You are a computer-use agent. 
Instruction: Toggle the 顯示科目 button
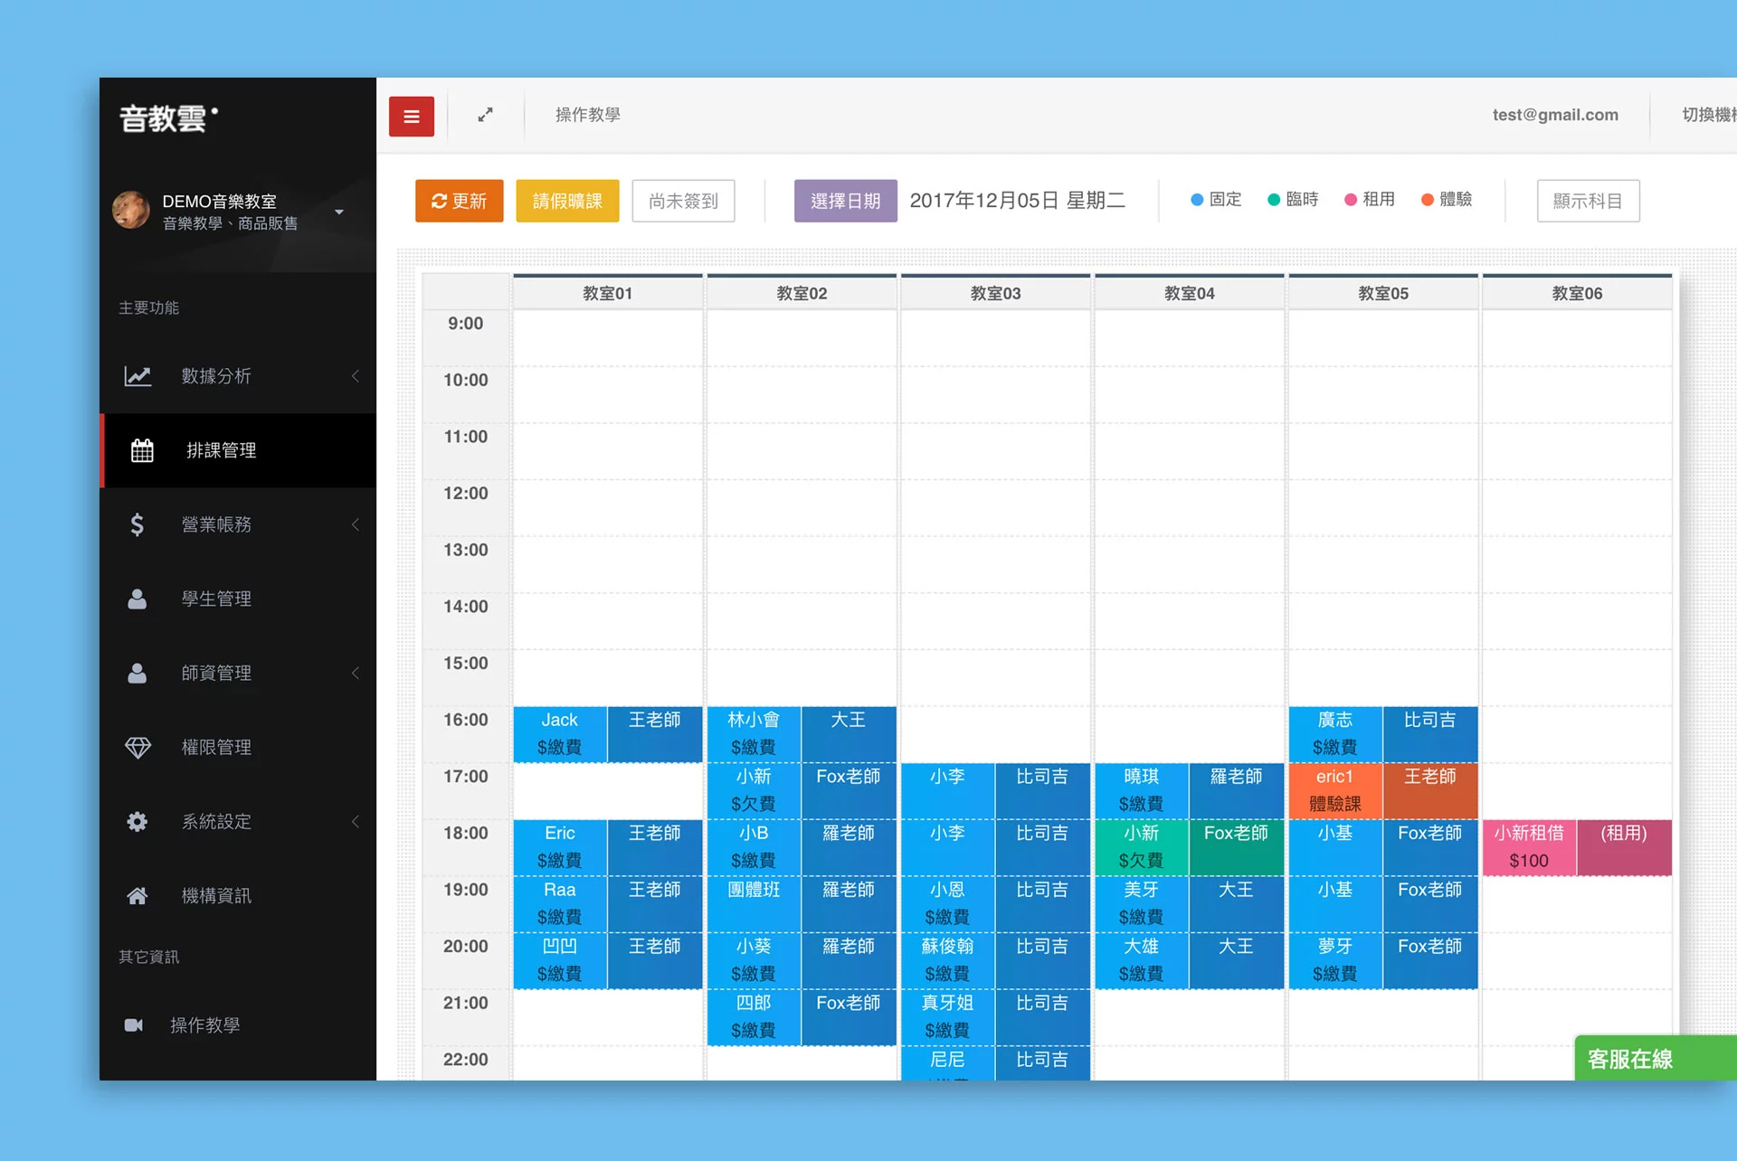coord(1588,201)
